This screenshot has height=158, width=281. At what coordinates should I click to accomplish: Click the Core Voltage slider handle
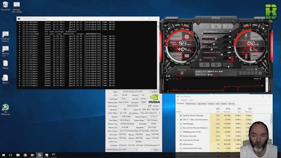pos(202,33)
